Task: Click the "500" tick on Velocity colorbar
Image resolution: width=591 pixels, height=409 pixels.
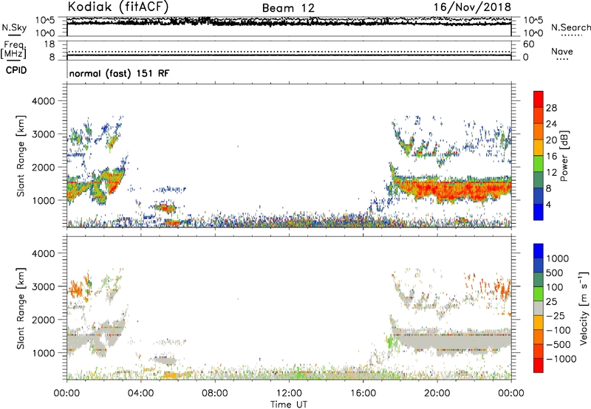Action: pos(555,272)
